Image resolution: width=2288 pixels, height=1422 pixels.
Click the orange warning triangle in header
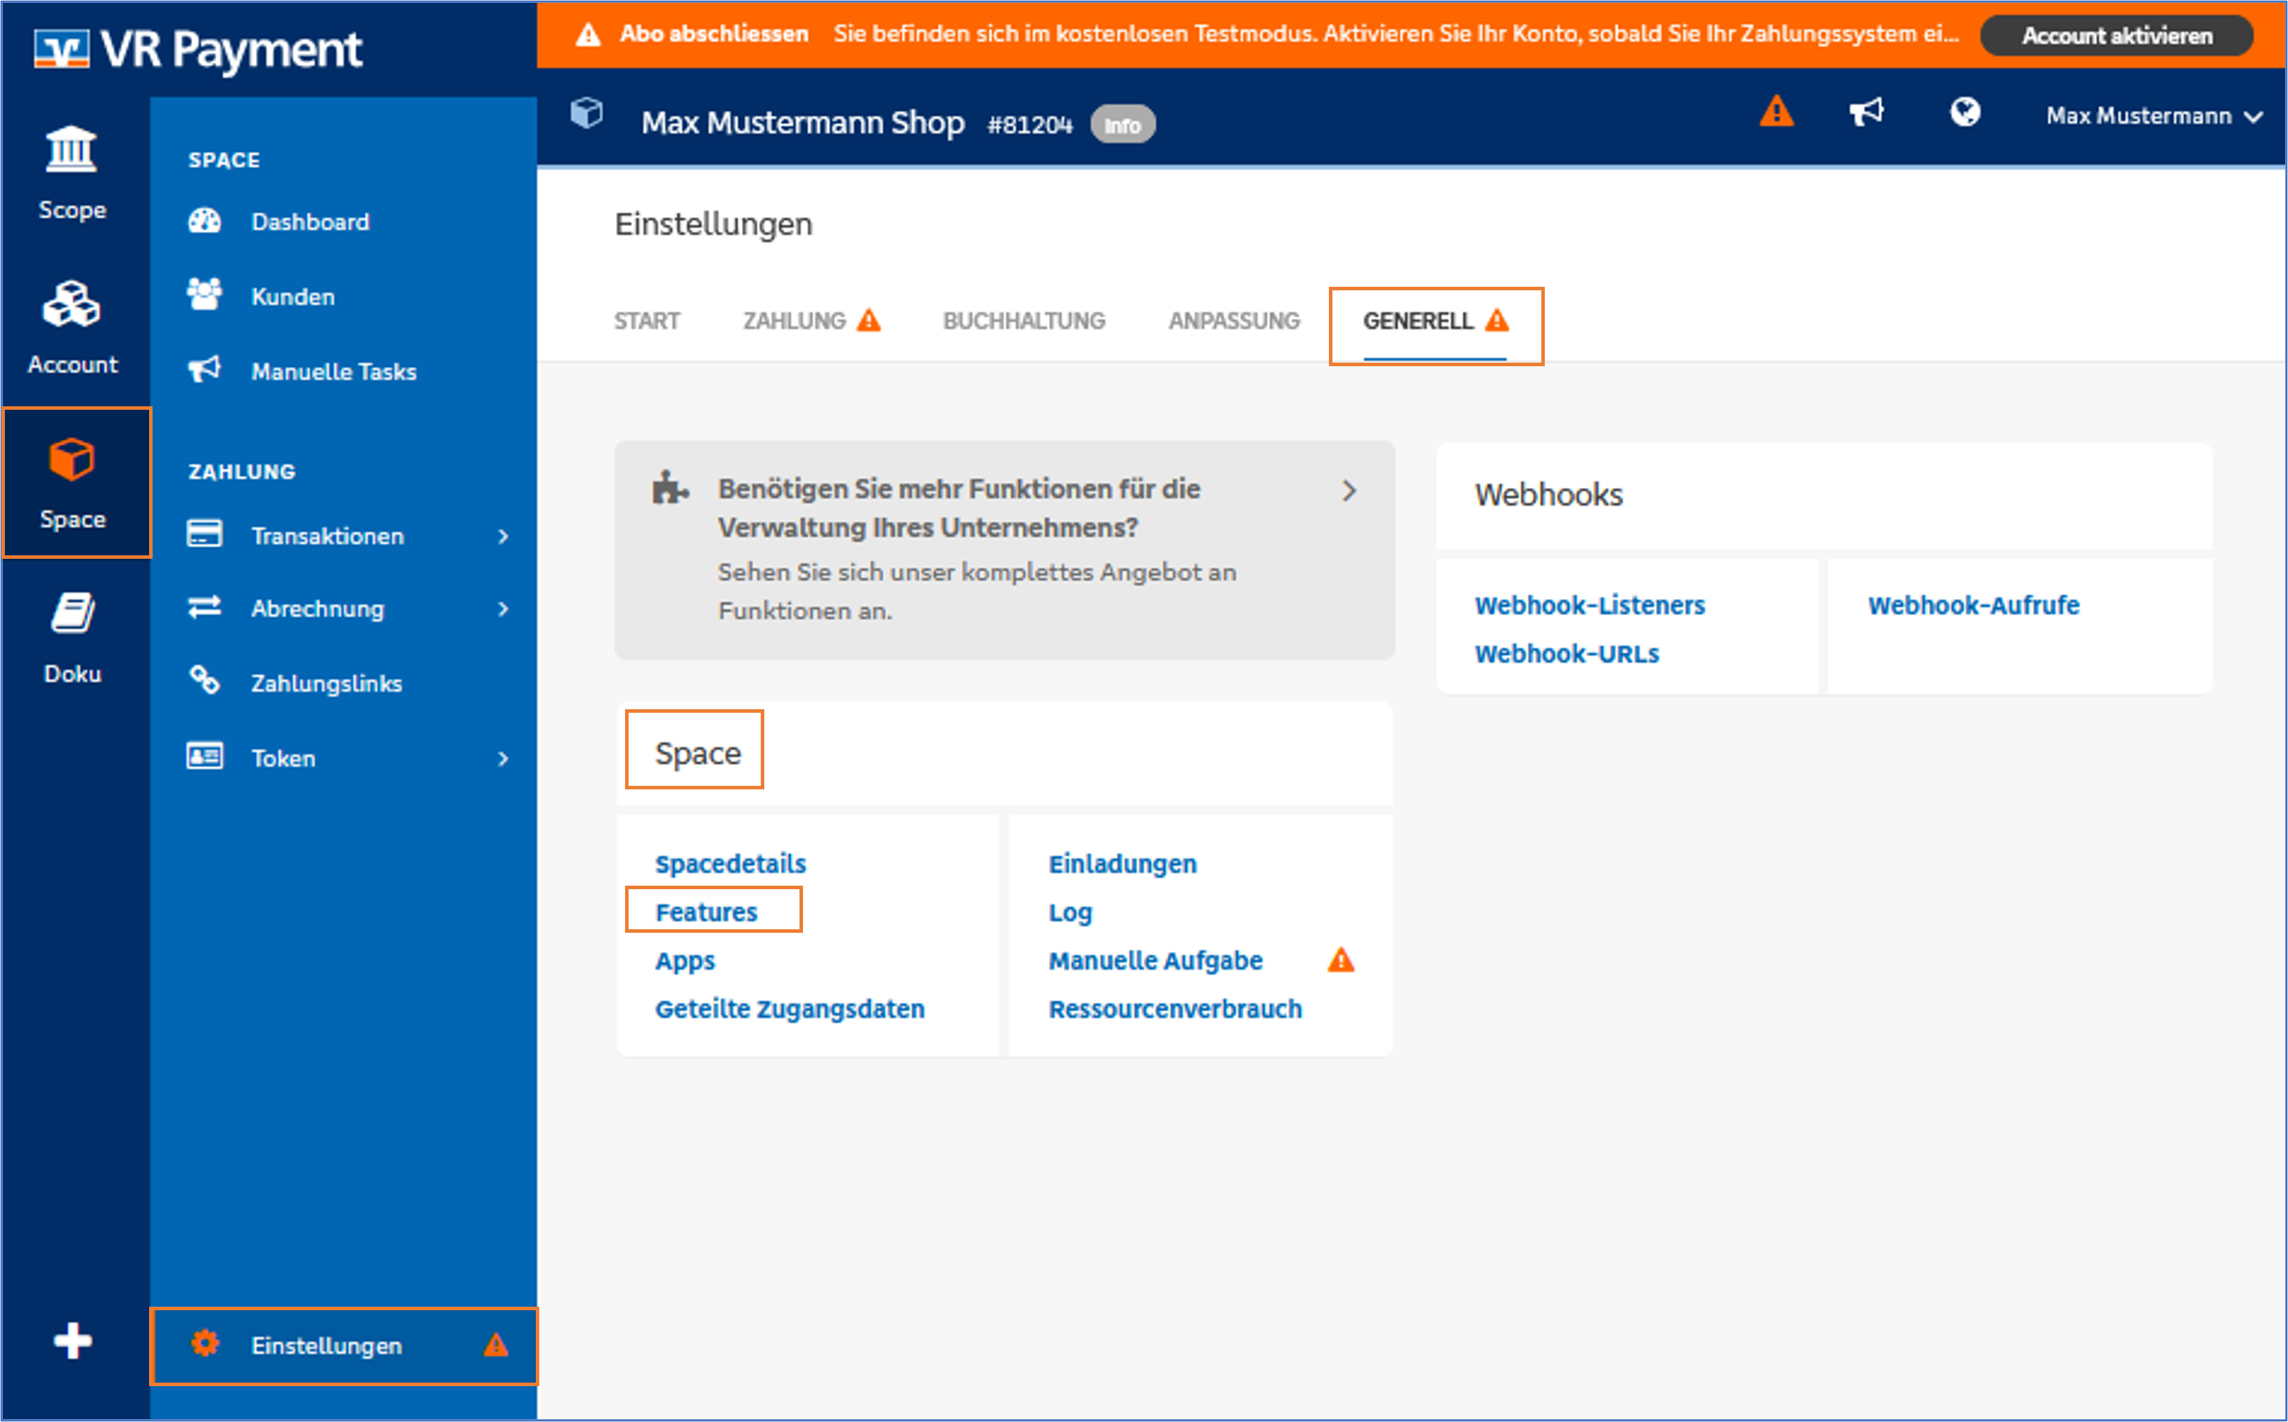pyautogui.click(x=1776, y=112)
